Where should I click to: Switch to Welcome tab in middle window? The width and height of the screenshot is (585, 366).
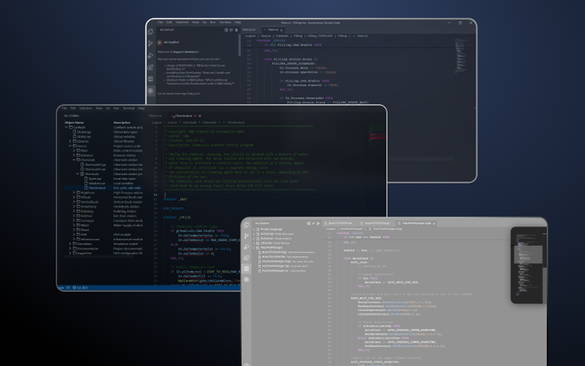(x=155, y=116)
